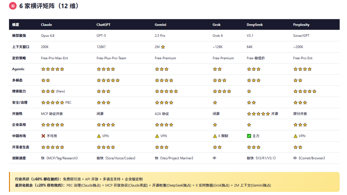The image size is (347, 195).
Task: Click the single star in the DeepSeek 企业采用 cell
Action: point(249,125)
